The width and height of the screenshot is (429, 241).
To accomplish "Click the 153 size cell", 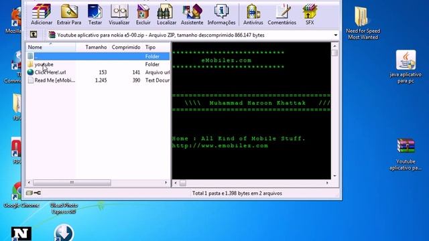I will point(103,72).
